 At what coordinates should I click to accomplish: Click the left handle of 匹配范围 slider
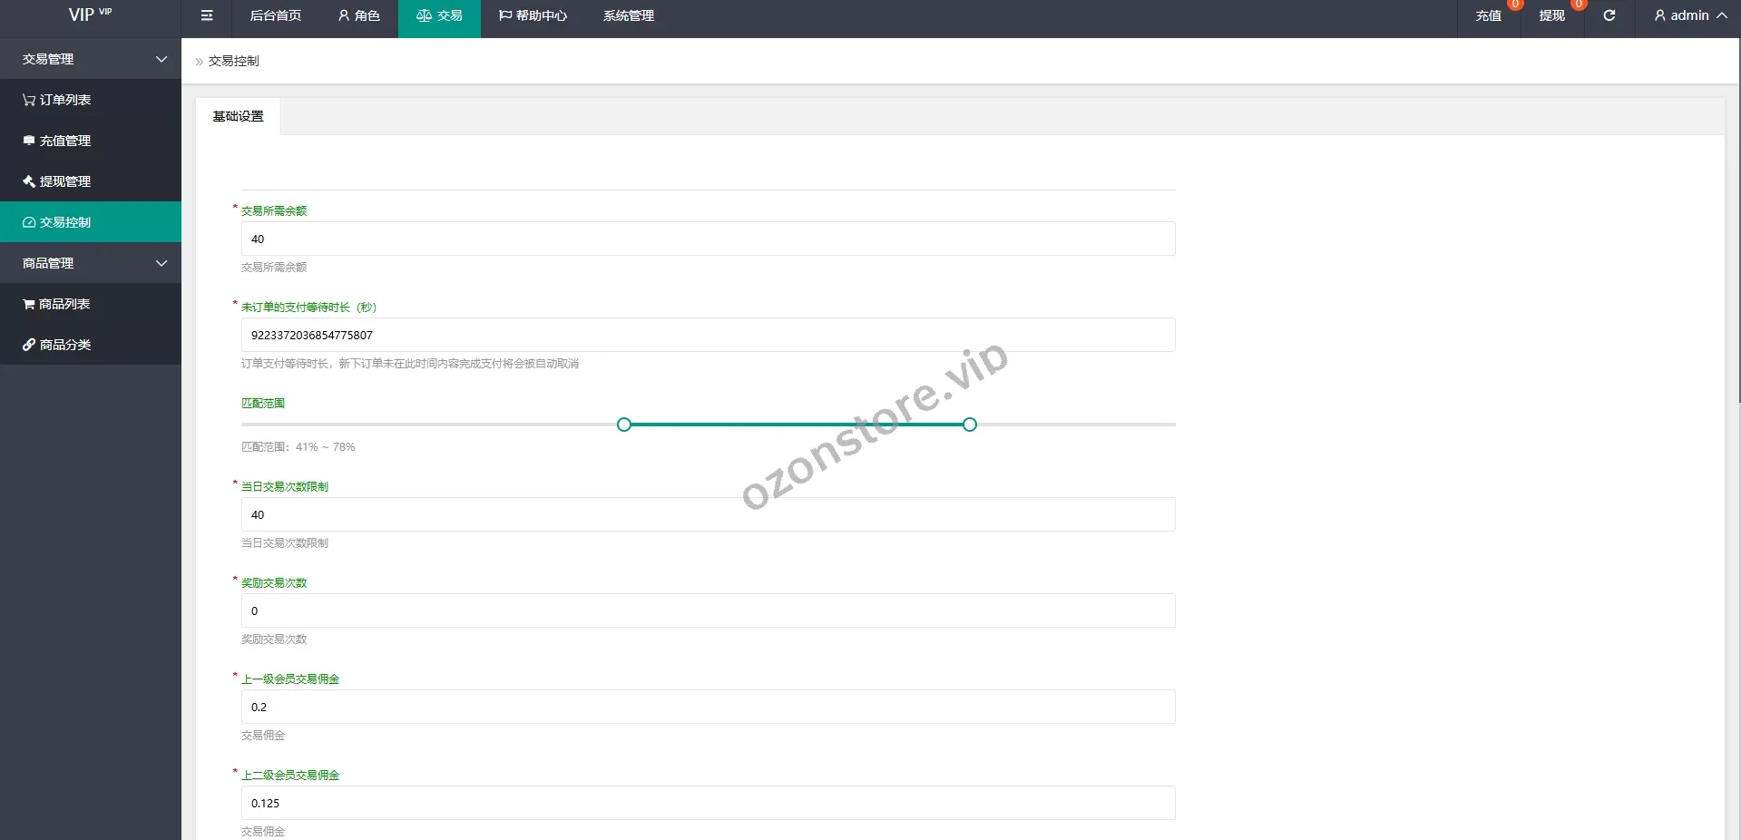point(623,425)
